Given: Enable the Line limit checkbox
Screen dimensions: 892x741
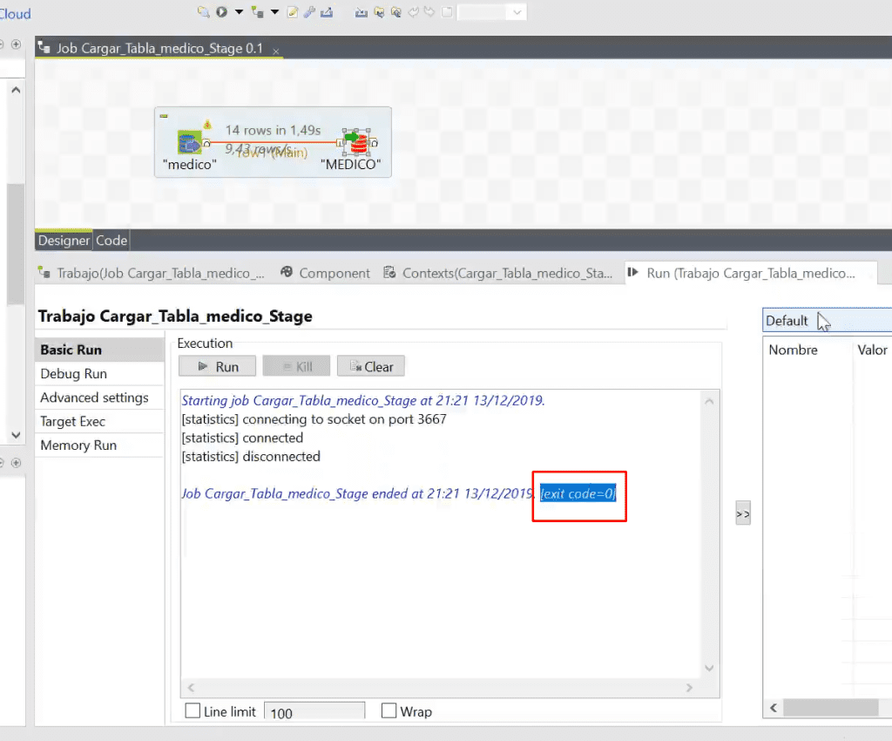Looking at the screenshot, I should pos(193,710).
